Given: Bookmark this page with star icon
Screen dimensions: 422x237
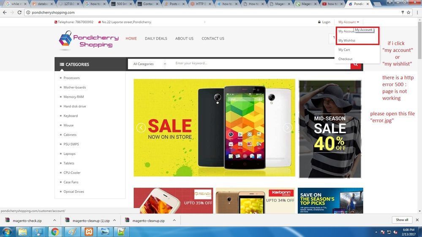Looking at the screenshot, I should 408,13.
